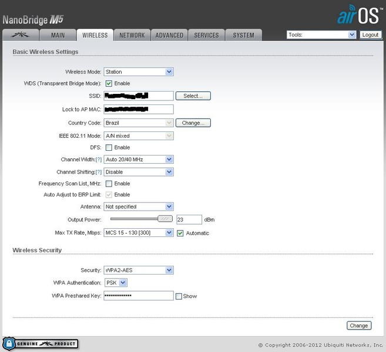The width and height of the screenshot is (386, 352).
Task: Open the NETWORK tab
Action: (132, 35)
